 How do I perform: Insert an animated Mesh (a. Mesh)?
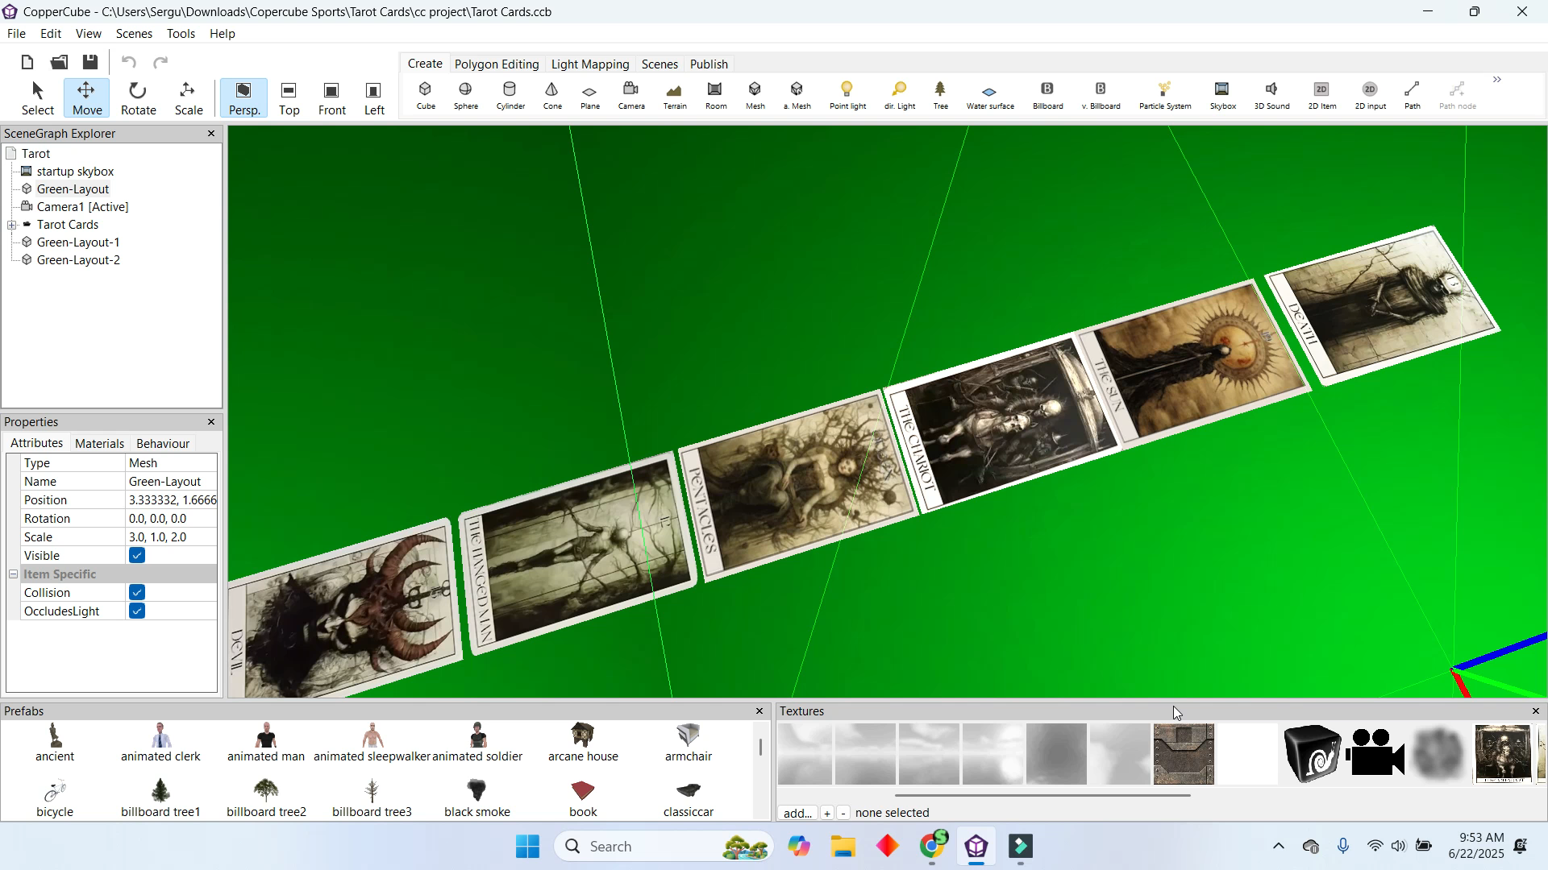(x=797, y=96)
